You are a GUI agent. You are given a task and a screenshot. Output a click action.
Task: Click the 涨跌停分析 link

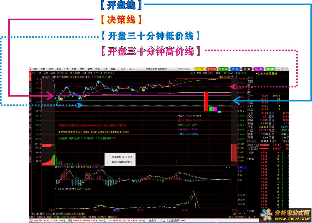tap(225, 77)
